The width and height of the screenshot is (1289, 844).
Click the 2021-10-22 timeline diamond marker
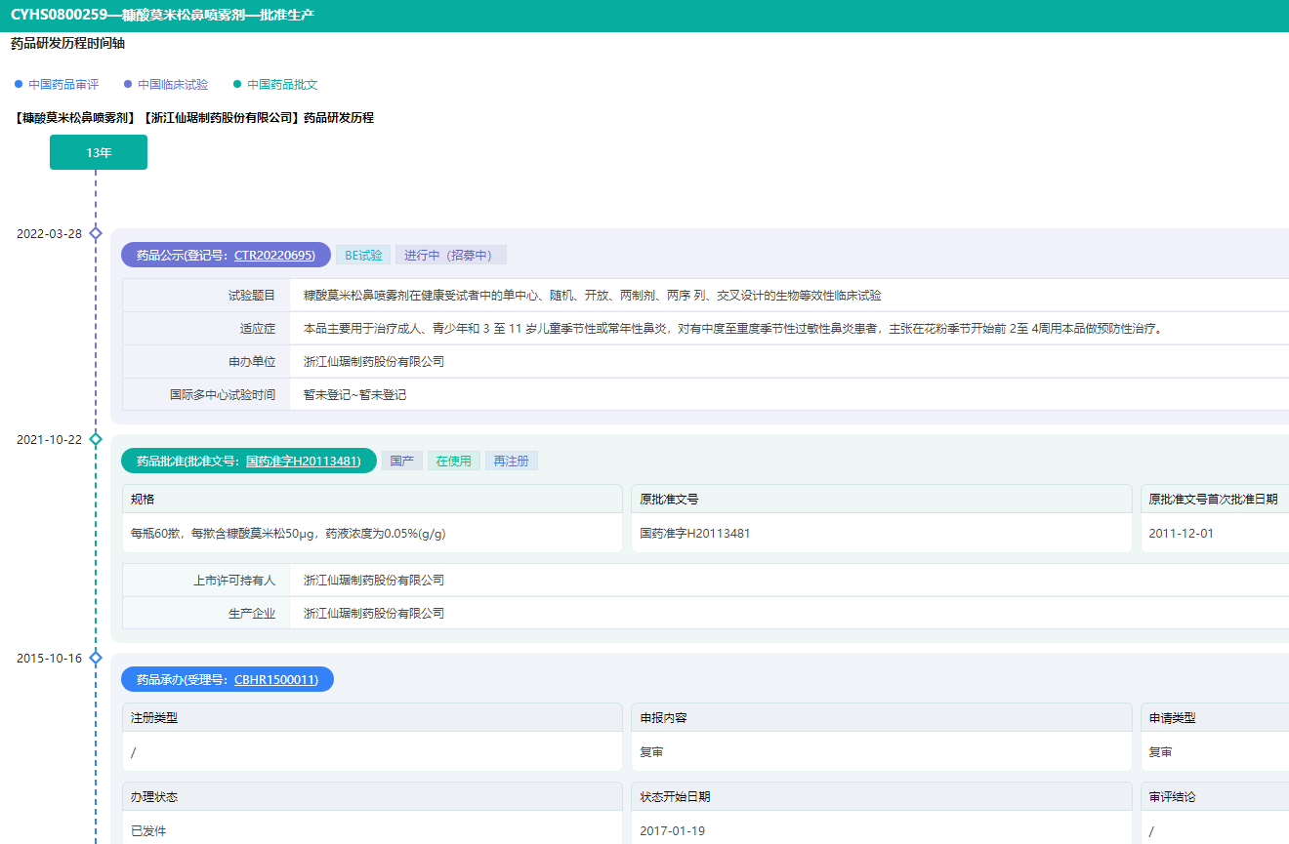pyautogui.click(x=96, y=439)
